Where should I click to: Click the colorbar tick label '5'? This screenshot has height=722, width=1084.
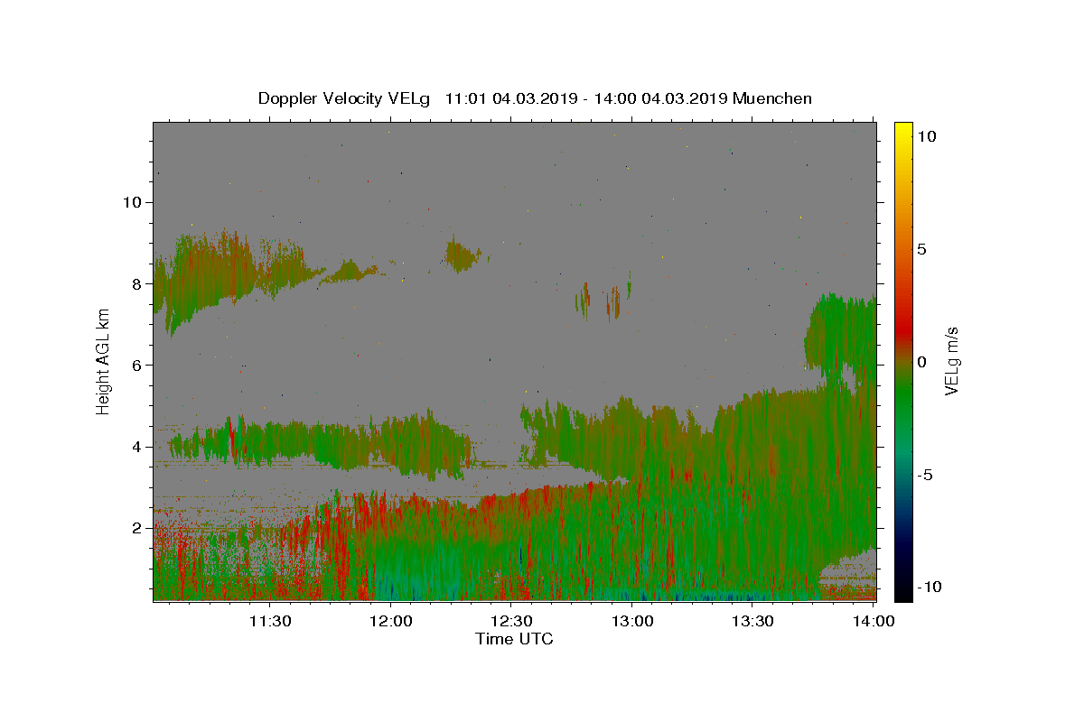point(921,249)
